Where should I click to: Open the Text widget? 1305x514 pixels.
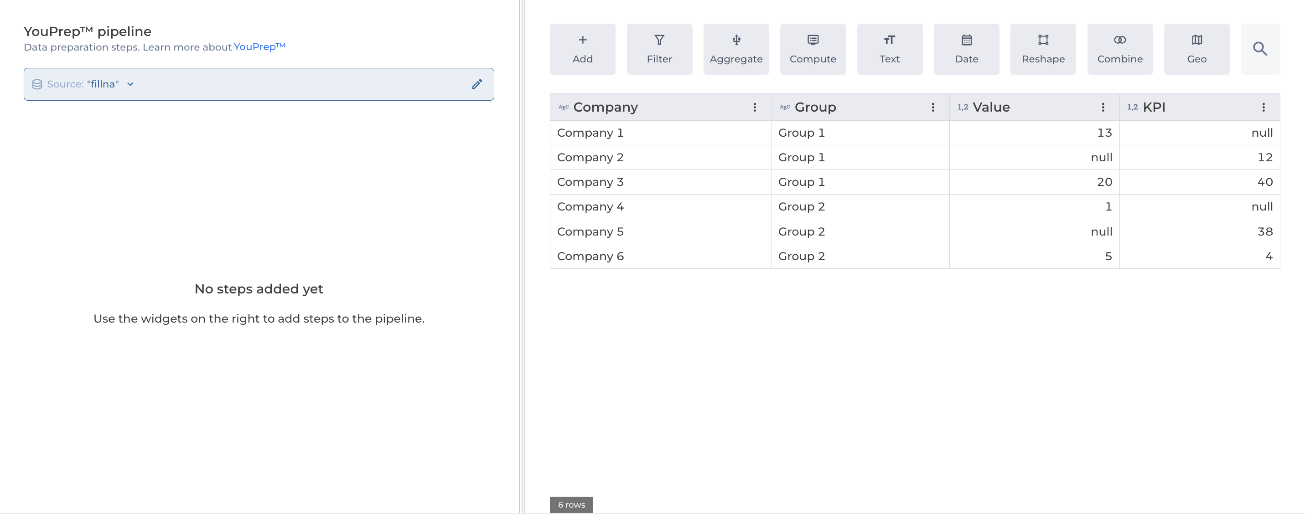[889, 49]
